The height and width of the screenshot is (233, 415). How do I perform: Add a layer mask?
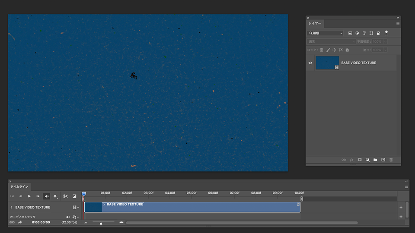[359, 160]
